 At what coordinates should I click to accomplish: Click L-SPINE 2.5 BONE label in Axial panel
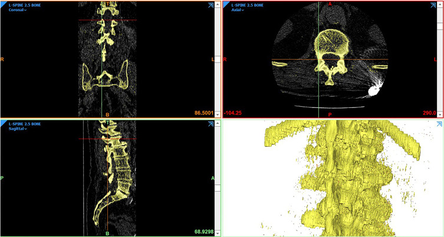(x=247, y=5)
